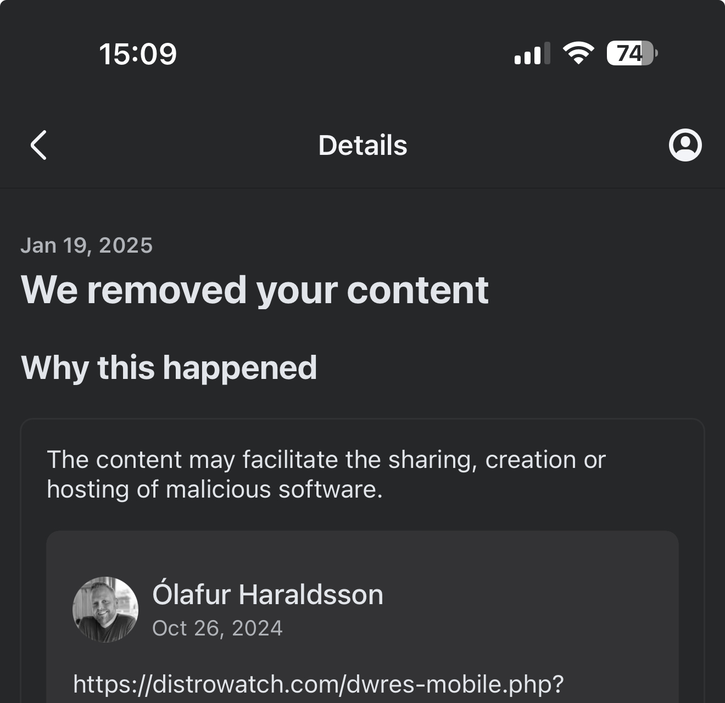This screenshot has height=703, width=725.
Task: Tap the Jan 19, 2025 date label
Action: pyautogui.click(x=86, y=246)
